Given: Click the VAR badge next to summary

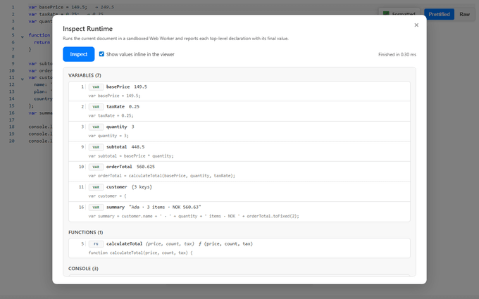Looking at the screenshot, I should coord(96,207).
